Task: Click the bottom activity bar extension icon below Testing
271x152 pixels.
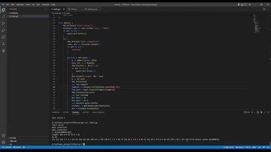Action: pyautogui.click(x=3, y=51)
